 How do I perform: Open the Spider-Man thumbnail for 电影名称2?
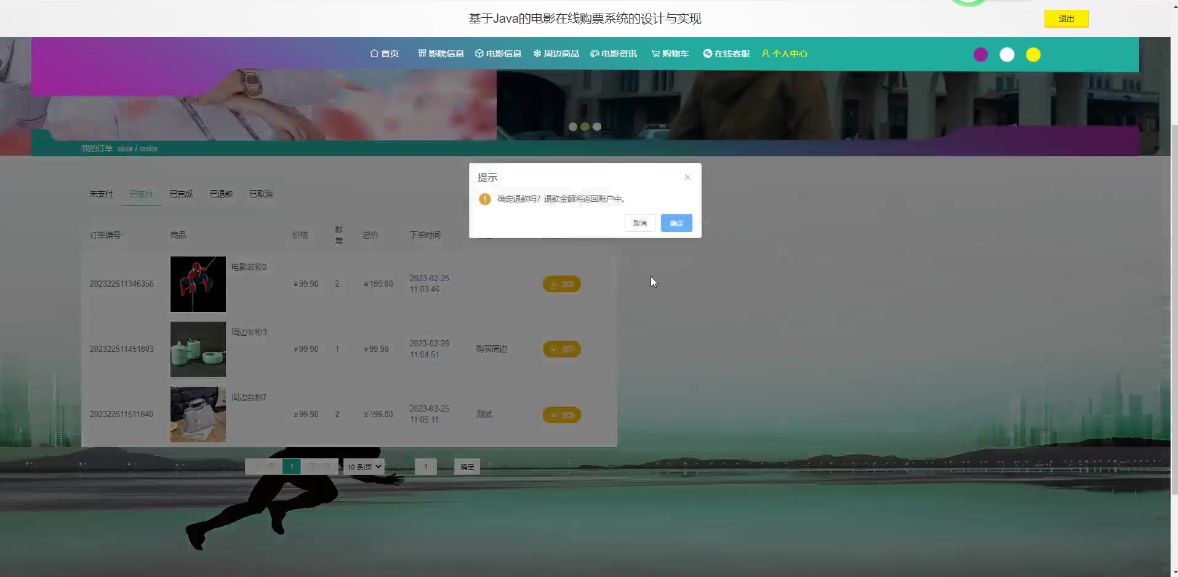[x=198, y=284]
